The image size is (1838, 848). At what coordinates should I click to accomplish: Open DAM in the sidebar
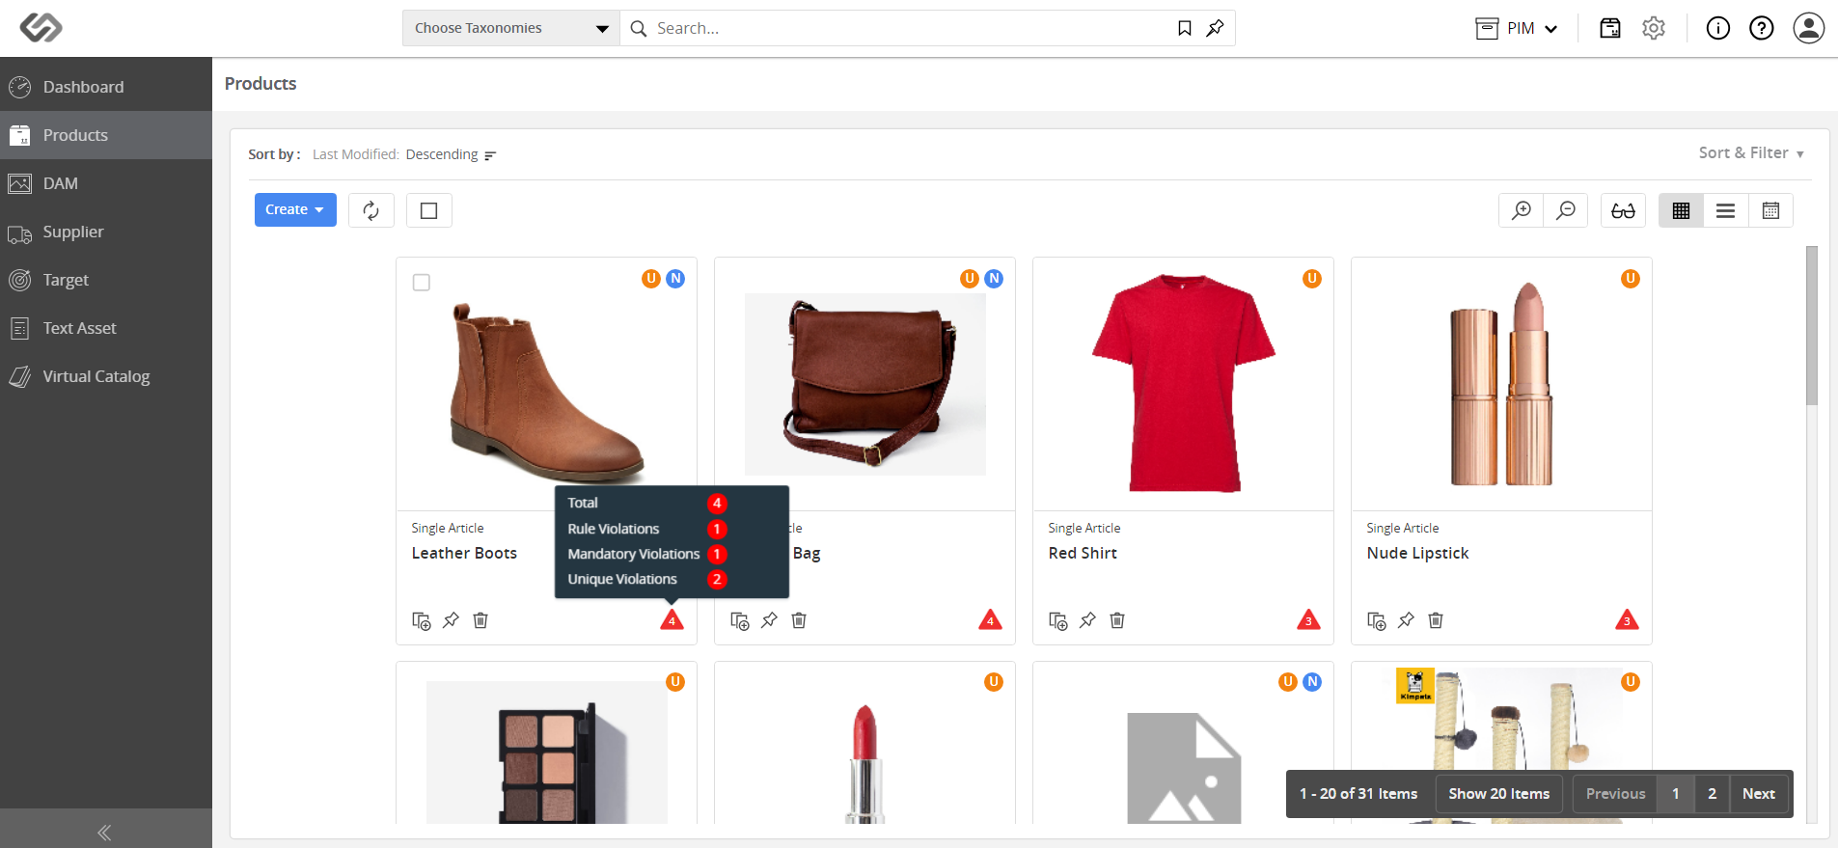106,183
